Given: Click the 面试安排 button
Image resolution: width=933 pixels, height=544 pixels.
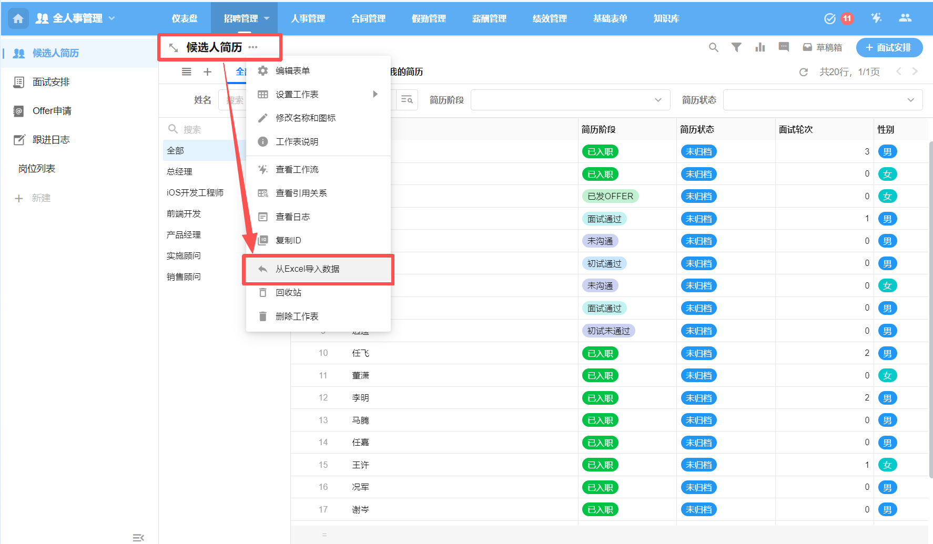Looking at the screenshot, I should [889, 47].
